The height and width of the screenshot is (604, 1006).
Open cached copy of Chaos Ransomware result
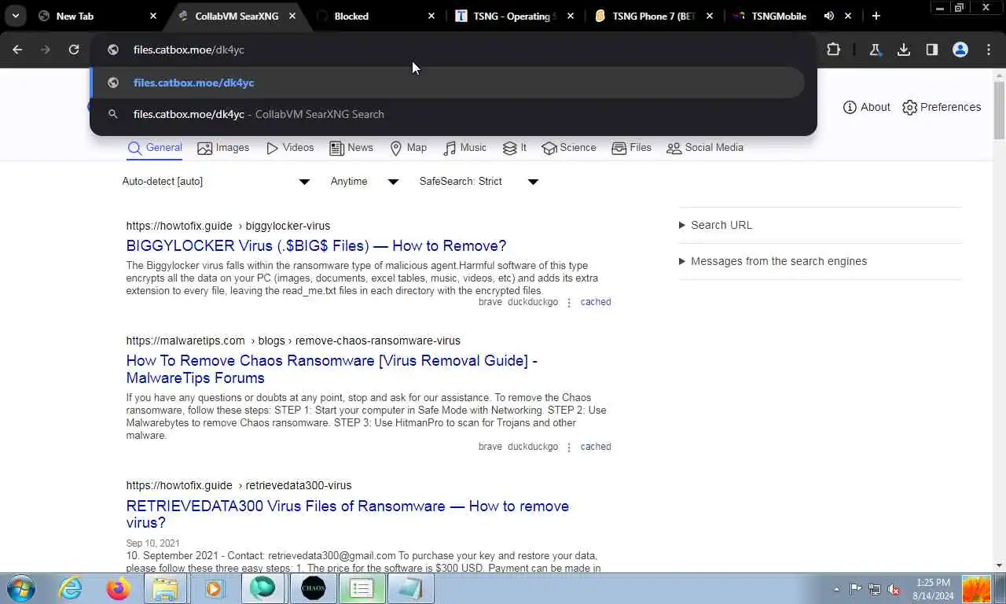596,447
